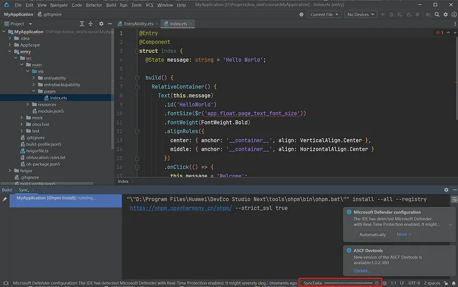Viewport: 458px width, 287px height.
Task: Open the More dropdown in Defender notification
Action: coord(404,234)
